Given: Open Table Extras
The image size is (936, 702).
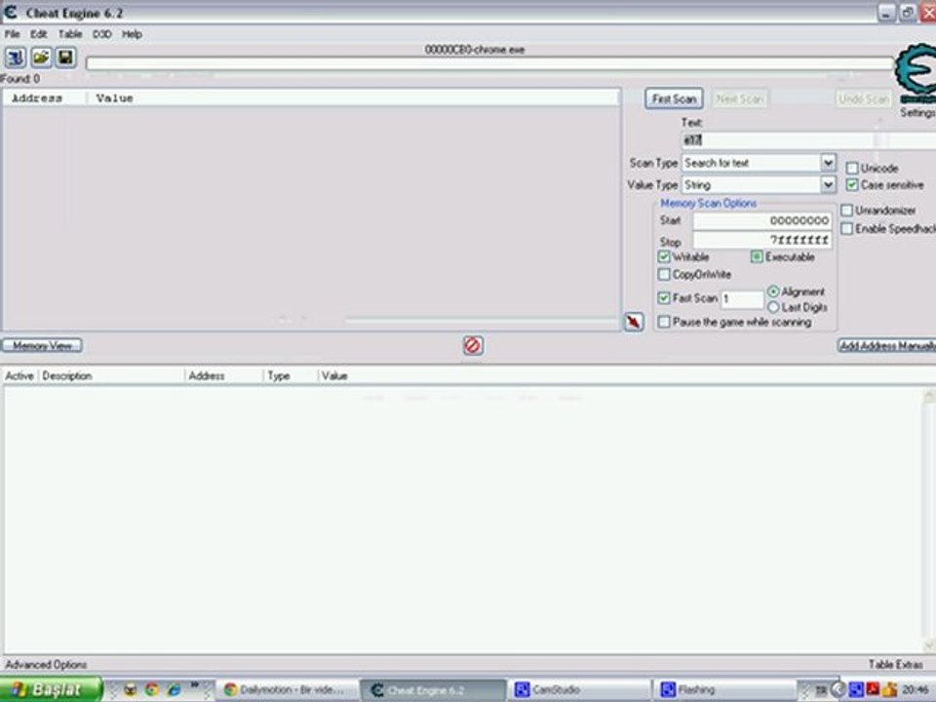Looking at the screenshot, I should [x=895, y=664].
